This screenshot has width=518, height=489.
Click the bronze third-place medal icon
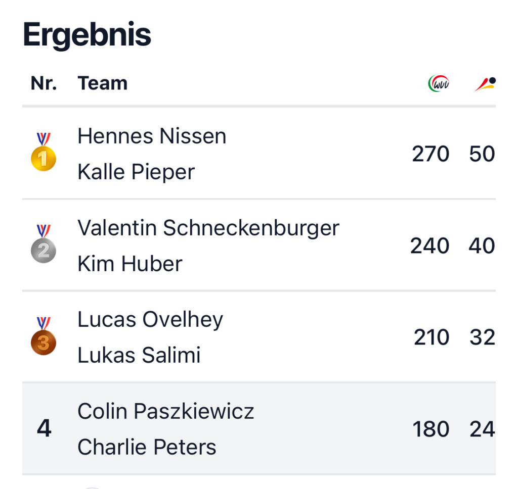click(44, 336)
